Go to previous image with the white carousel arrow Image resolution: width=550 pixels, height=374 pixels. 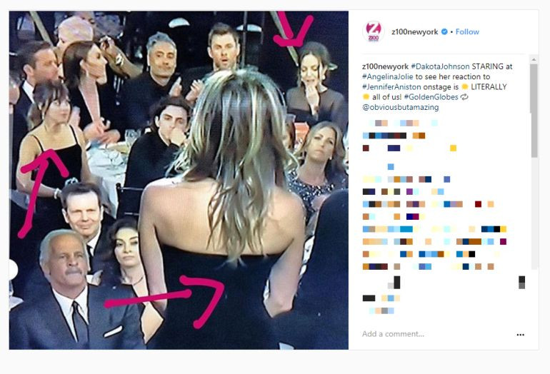[13, 270]
